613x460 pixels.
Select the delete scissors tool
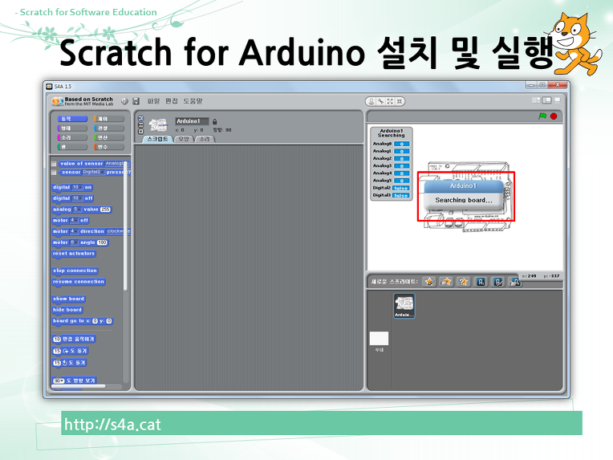380,101
